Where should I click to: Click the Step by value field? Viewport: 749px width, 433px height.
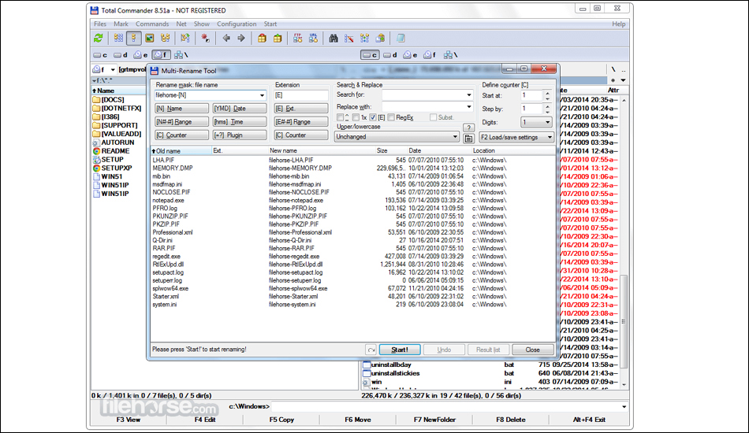pos(531,109)
